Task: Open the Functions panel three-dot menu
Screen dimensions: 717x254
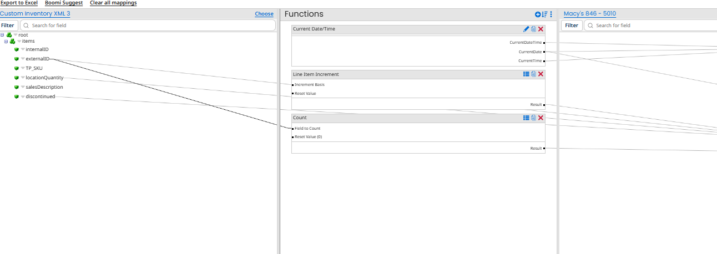Action: click(551, 14)
